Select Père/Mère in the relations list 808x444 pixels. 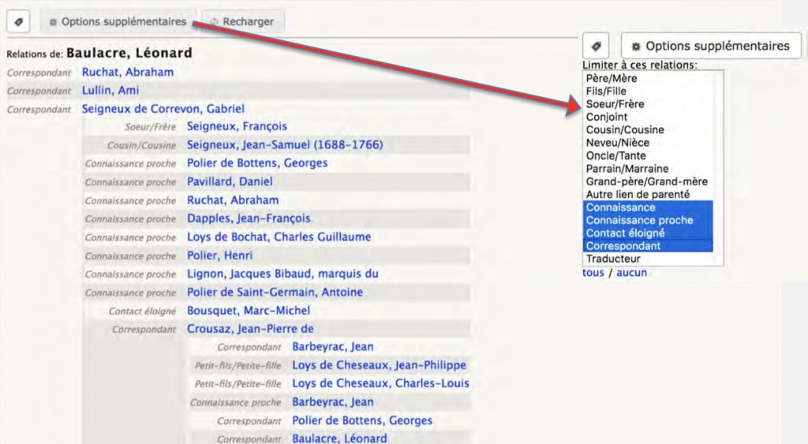tap(611, 79)
